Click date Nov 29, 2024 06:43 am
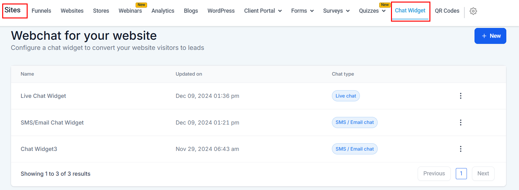519x190 pixels. pos(207,149)
